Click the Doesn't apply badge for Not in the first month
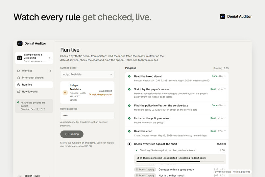This screenshot has height=177, width=265. point(145,175)
